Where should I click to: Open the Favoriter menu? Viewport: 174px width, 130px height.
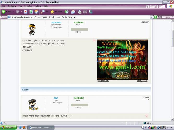point(28,6)
